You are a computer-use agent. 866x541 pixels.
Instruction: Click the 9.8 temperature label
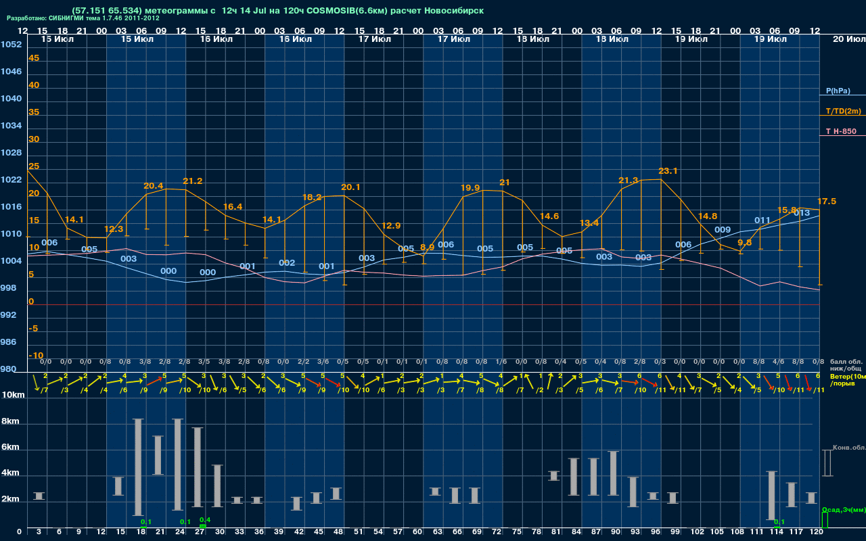point(745,242)
